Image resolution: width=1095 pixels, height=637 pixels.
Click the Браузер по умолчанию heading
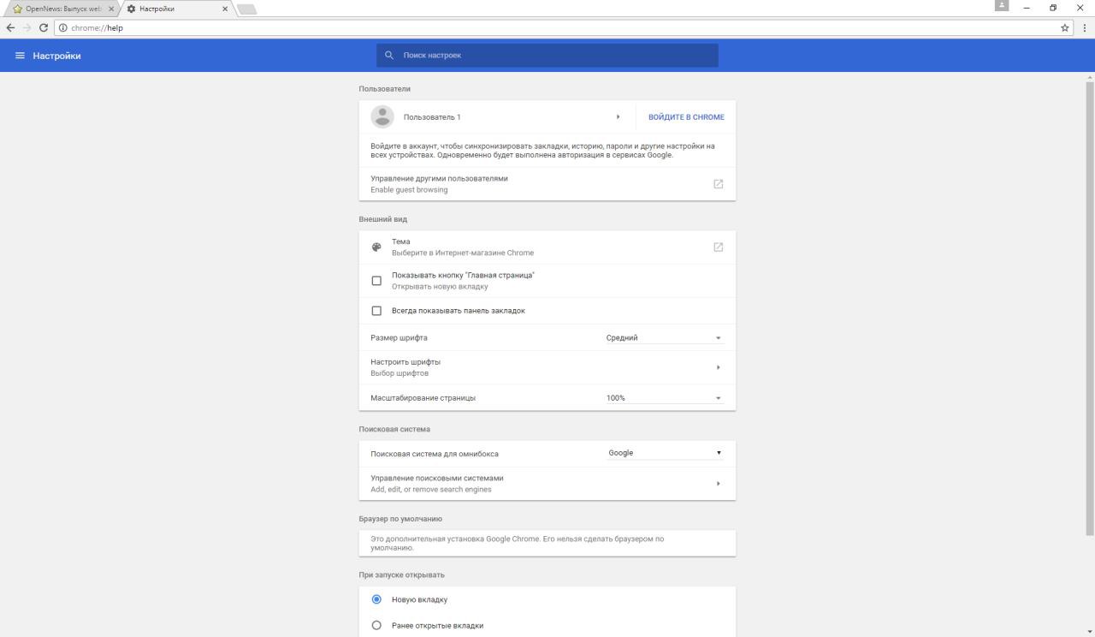[x=400, y=519]
